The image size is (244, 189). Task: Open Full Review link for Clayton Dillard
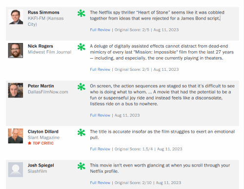pos(100,149)
